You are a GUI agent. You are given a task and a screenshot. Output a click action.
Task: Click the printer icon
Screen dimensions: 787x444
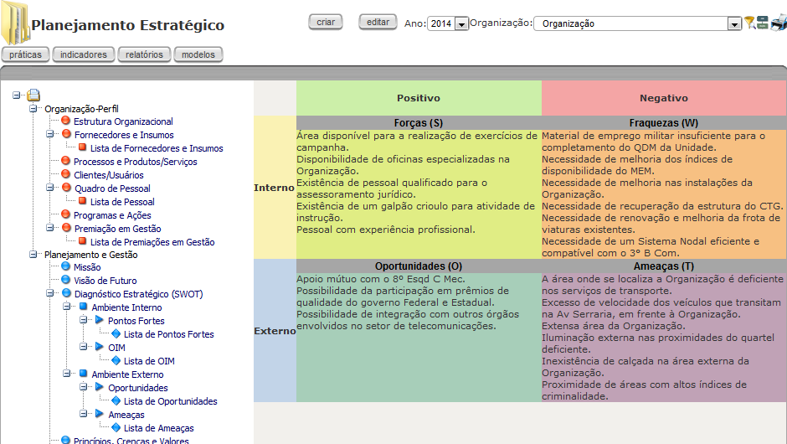(779, 23)
